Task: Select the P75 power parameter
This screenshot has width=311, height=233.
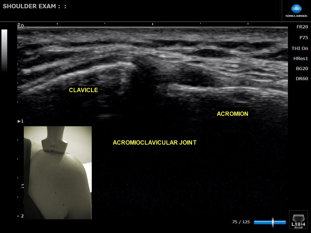Action: [303, 37]
